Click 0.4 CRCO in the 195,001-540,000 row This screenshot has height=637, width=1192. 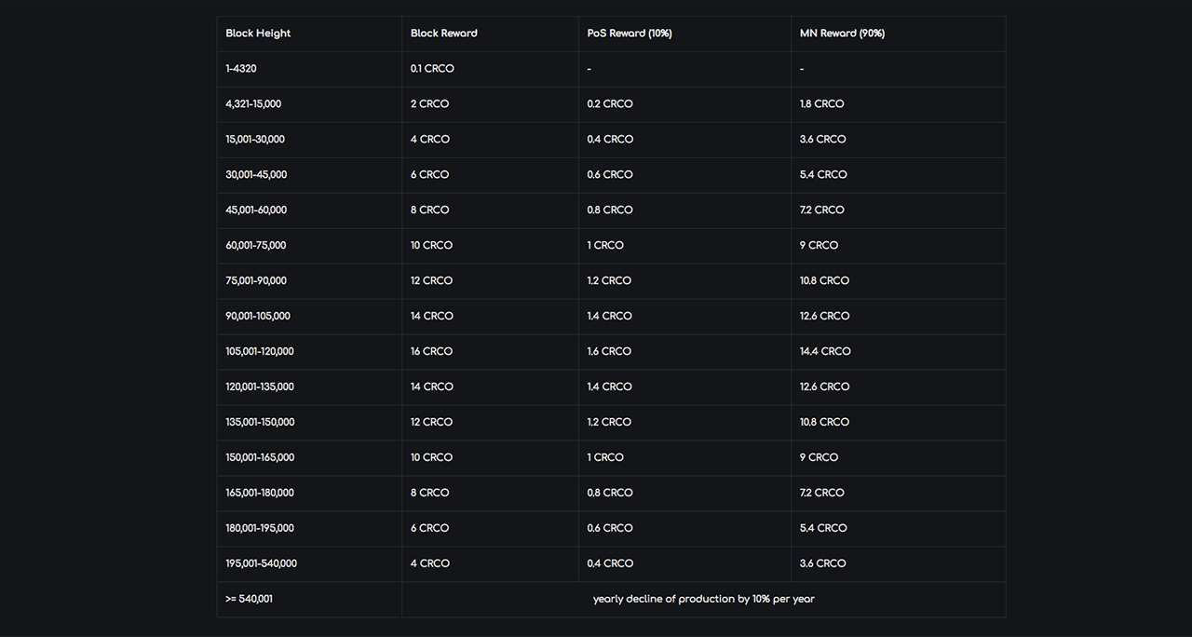684,564
